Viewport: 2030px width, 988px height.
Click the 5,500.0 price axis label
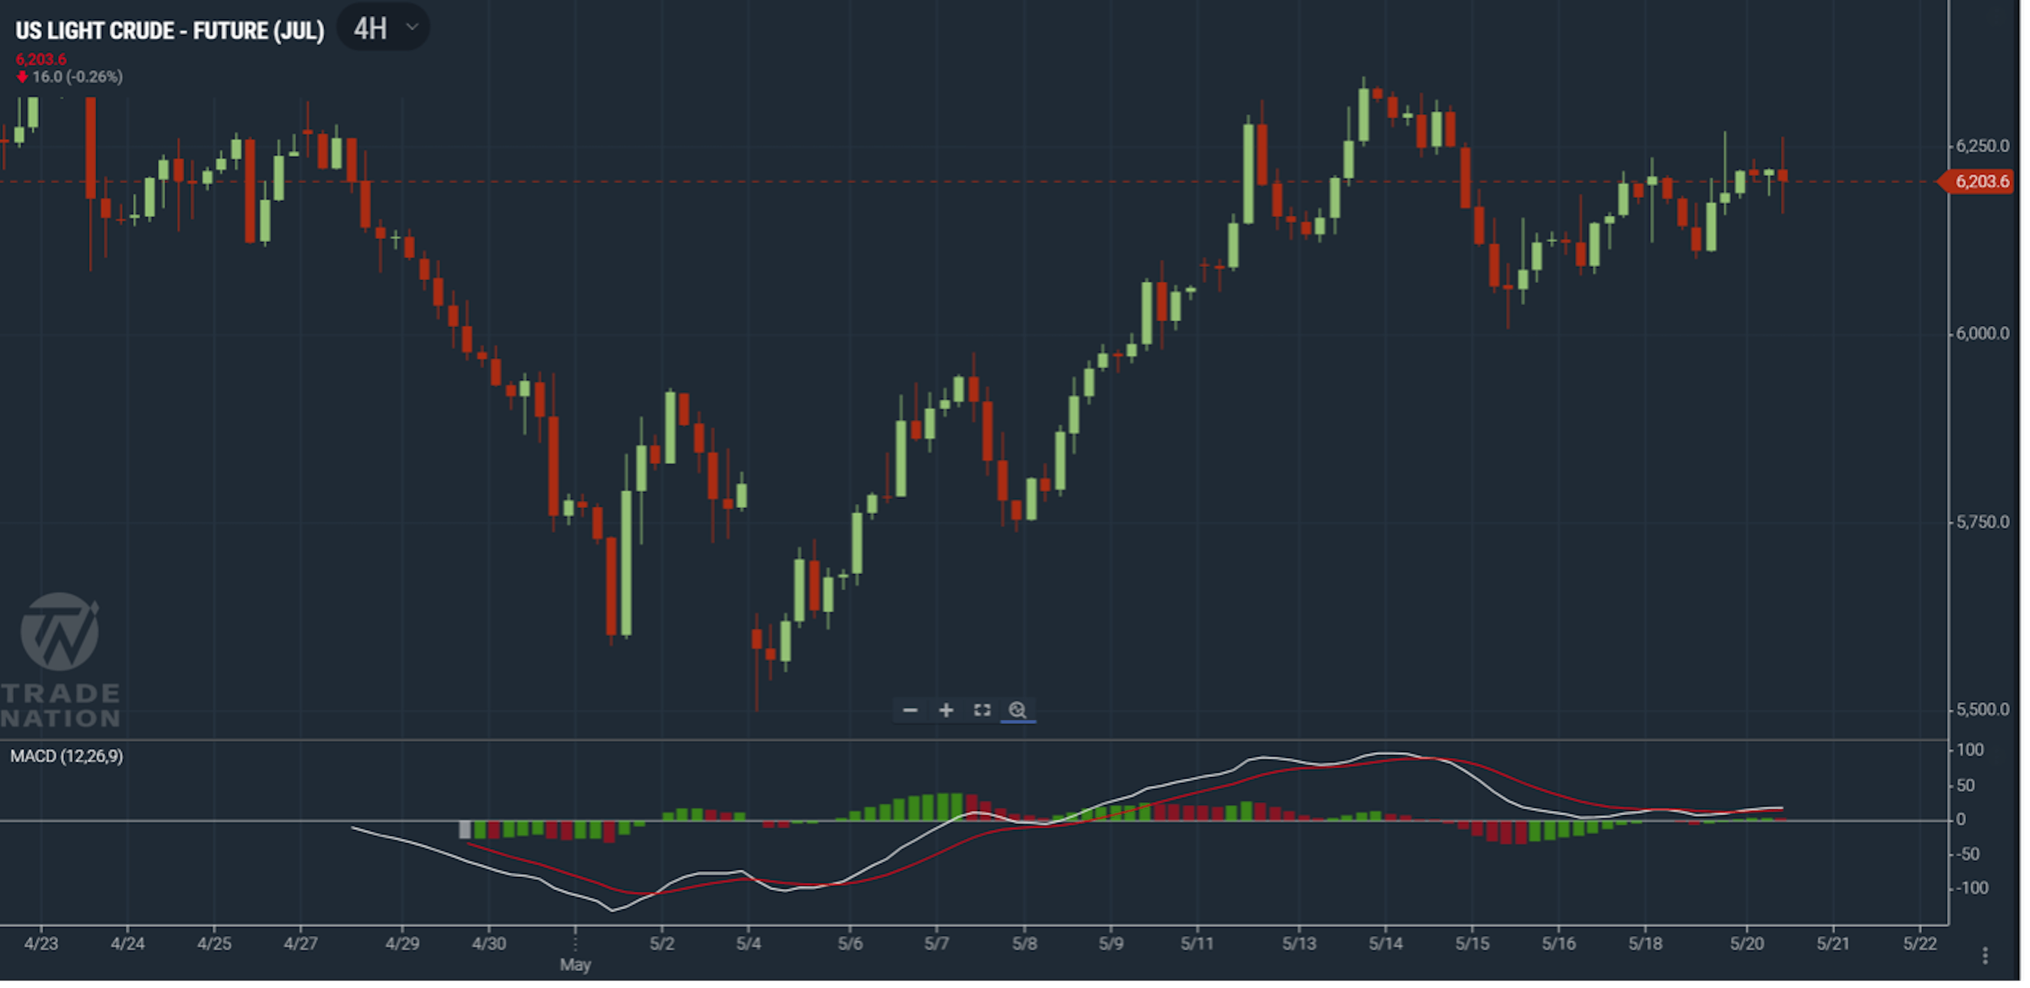[1983, 710]
